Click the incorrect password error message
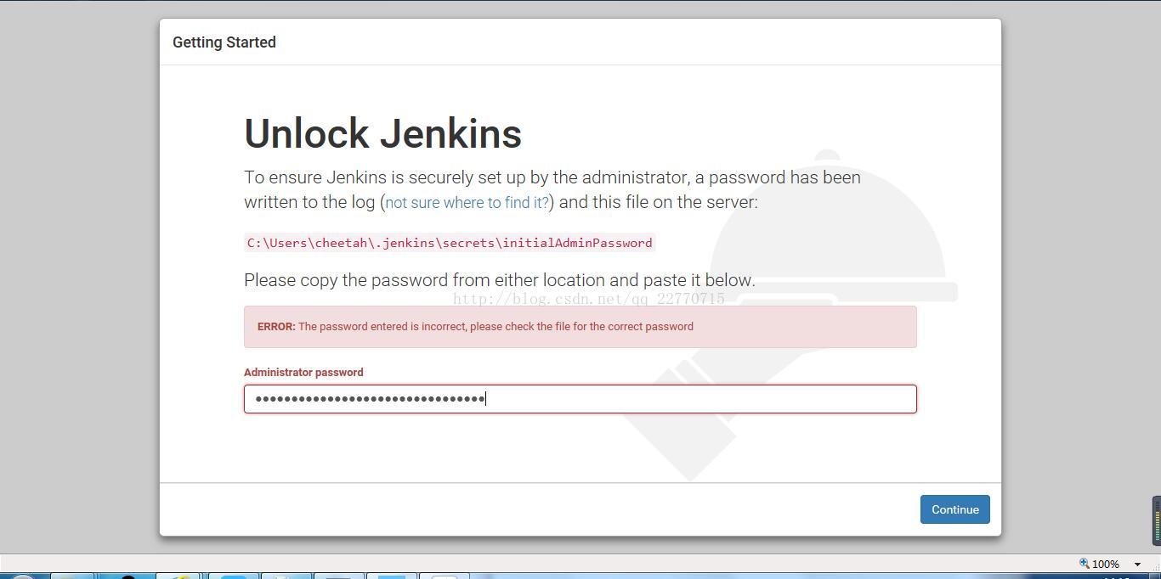The image size is (1161, 579). tap(580, 327)
